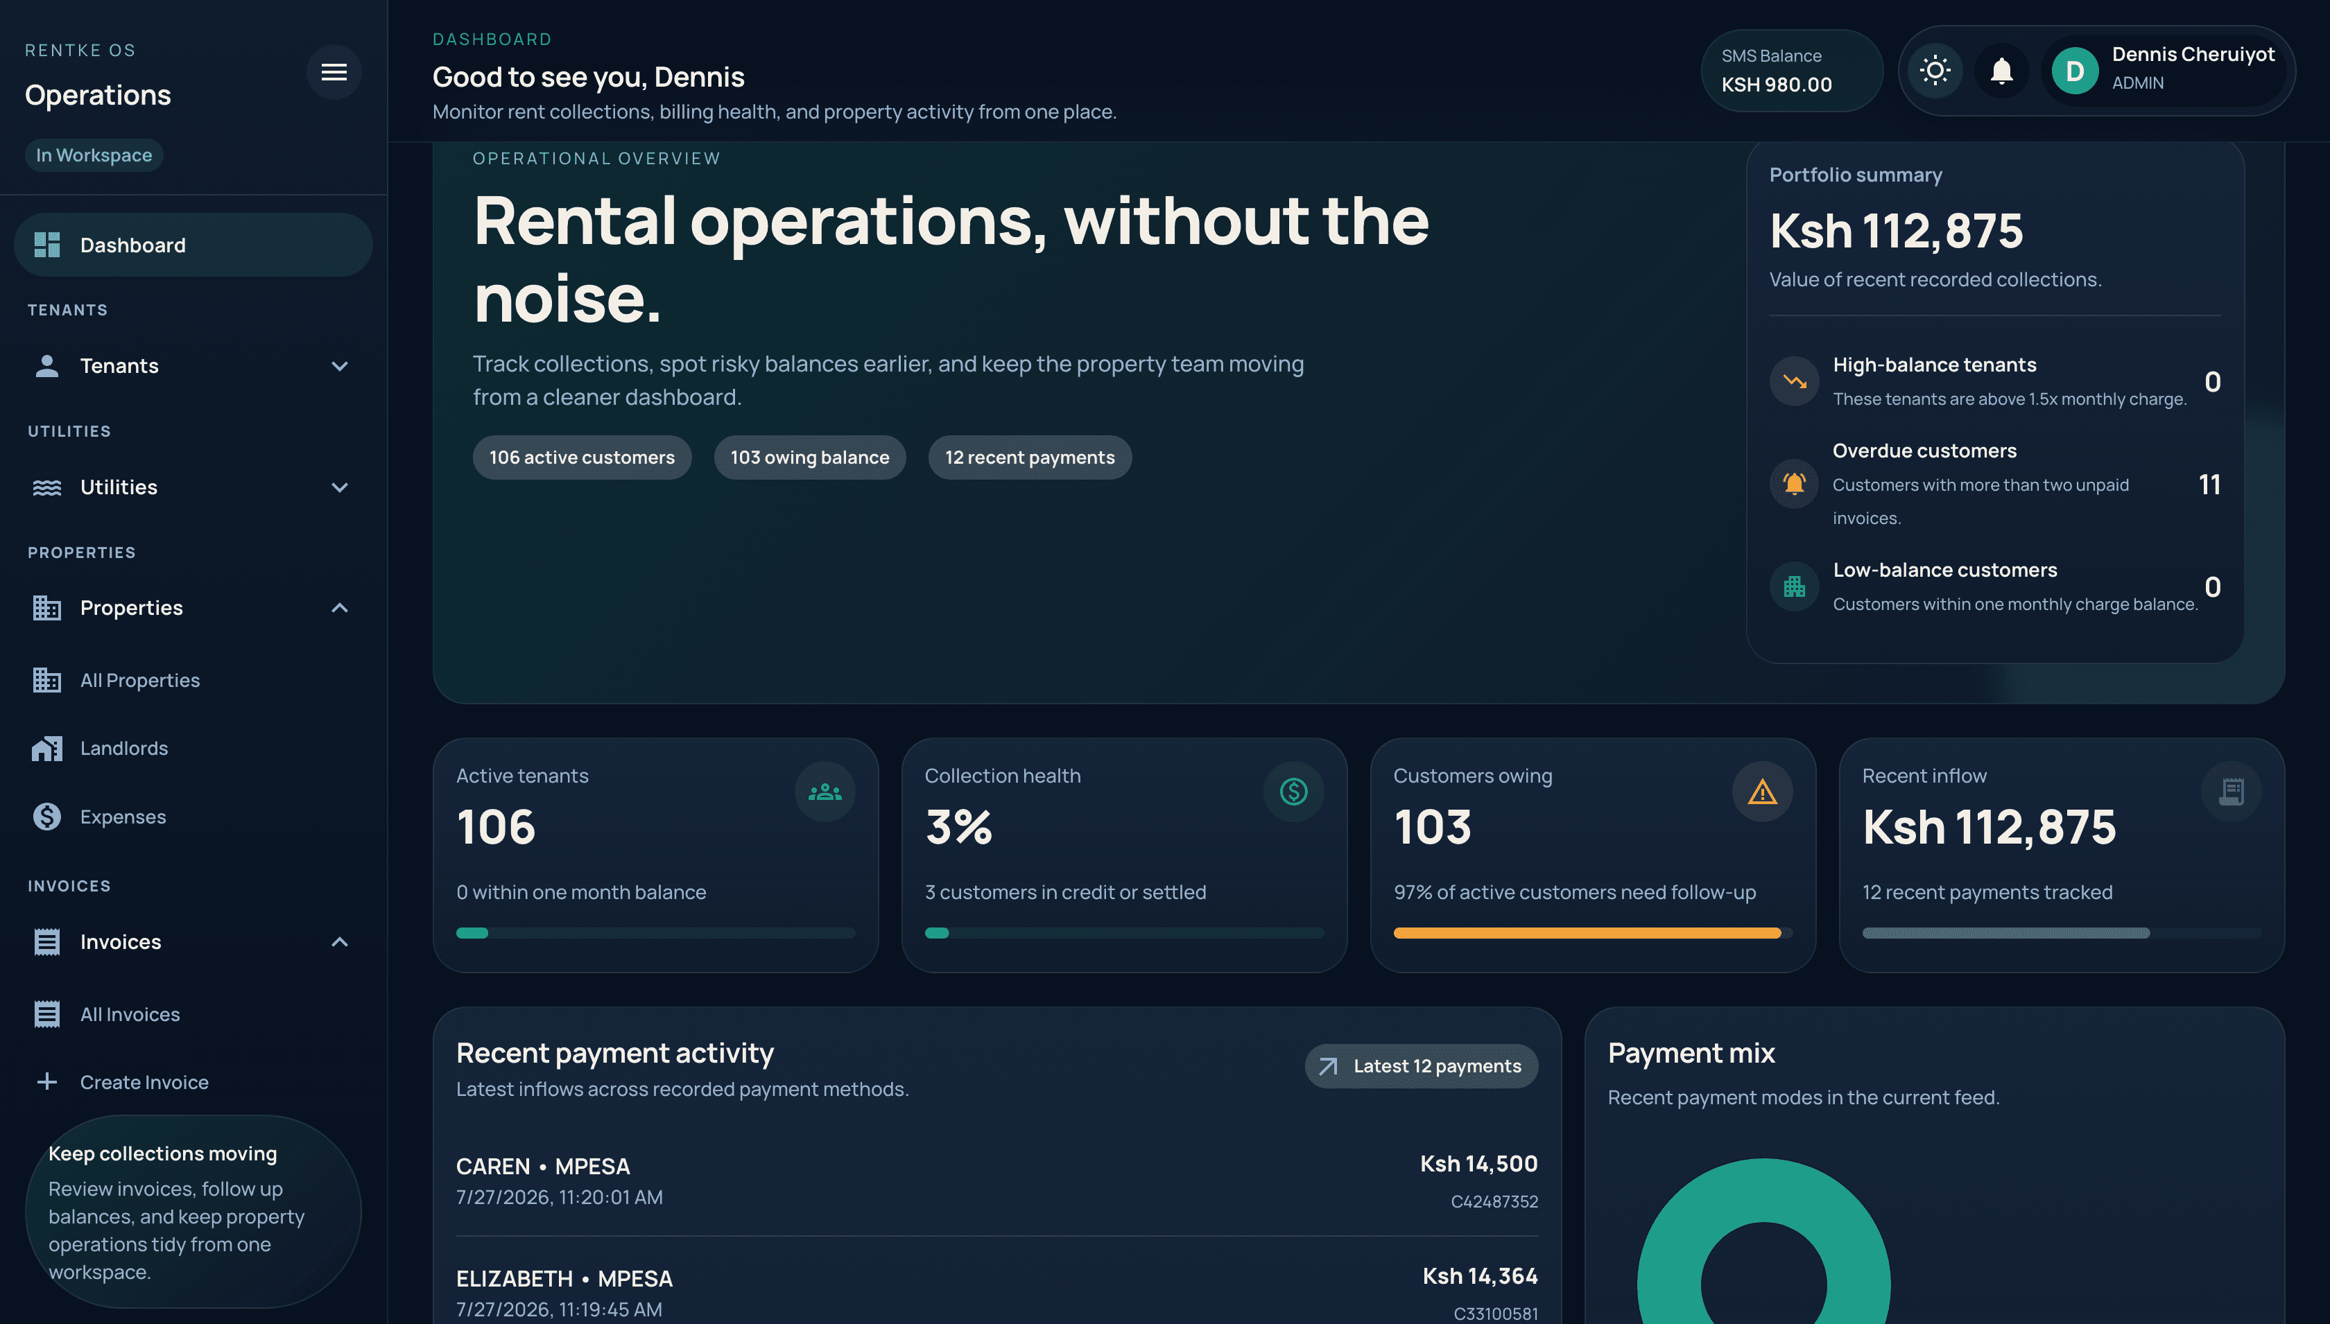Expand the Tenants section chevron

click(339, 365)
